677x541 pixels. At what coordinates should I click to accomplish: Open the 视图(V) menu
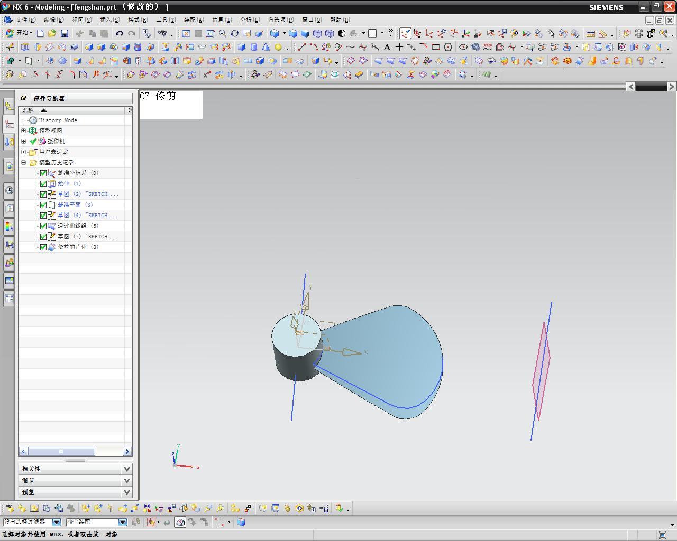(x=81, y=20)
